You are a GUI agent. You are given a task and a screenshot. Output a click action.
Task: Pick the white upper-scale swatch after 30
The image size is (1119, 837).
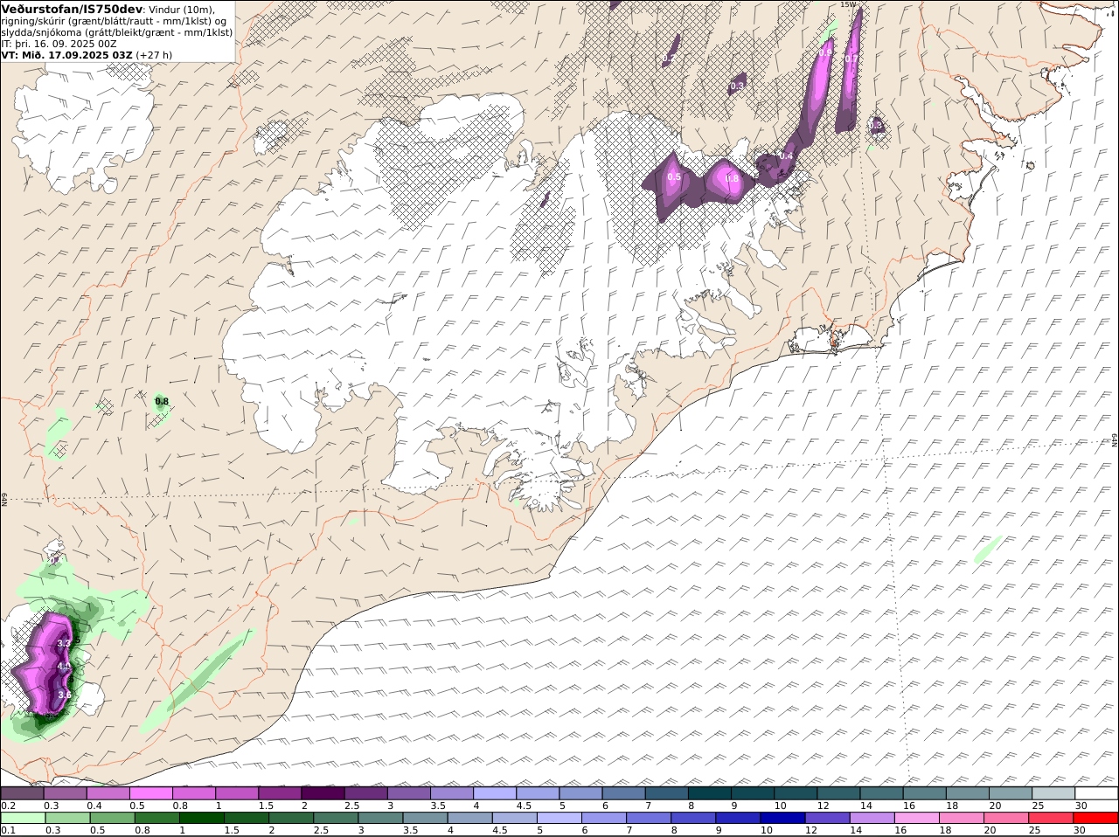[1098, 793]
